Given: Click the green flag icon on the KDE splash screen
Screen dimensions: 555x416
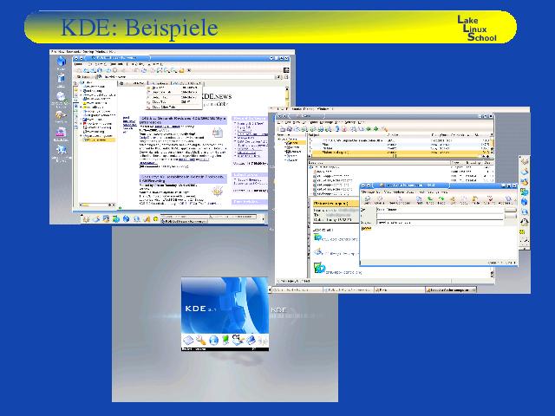Looking at the screenshot, I should coord(225,340).
